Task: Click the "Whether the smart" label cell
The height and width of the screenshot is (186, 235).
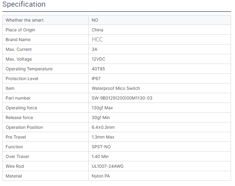Action: point(25,20)
